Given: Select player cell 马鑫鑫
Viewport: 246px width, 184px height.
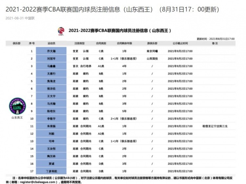Looking at the screenshot, I should 51,66.
